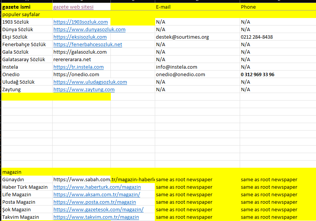The height and width of the screenshot is (221, 316).
Task: Click the 'gazete web sitesi' header link
Action: (73, 7)
